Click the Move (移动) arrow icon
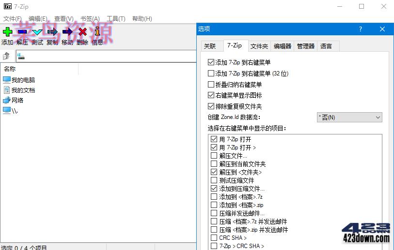The height and width of the screenshot is (250, 394). [67, 32]
